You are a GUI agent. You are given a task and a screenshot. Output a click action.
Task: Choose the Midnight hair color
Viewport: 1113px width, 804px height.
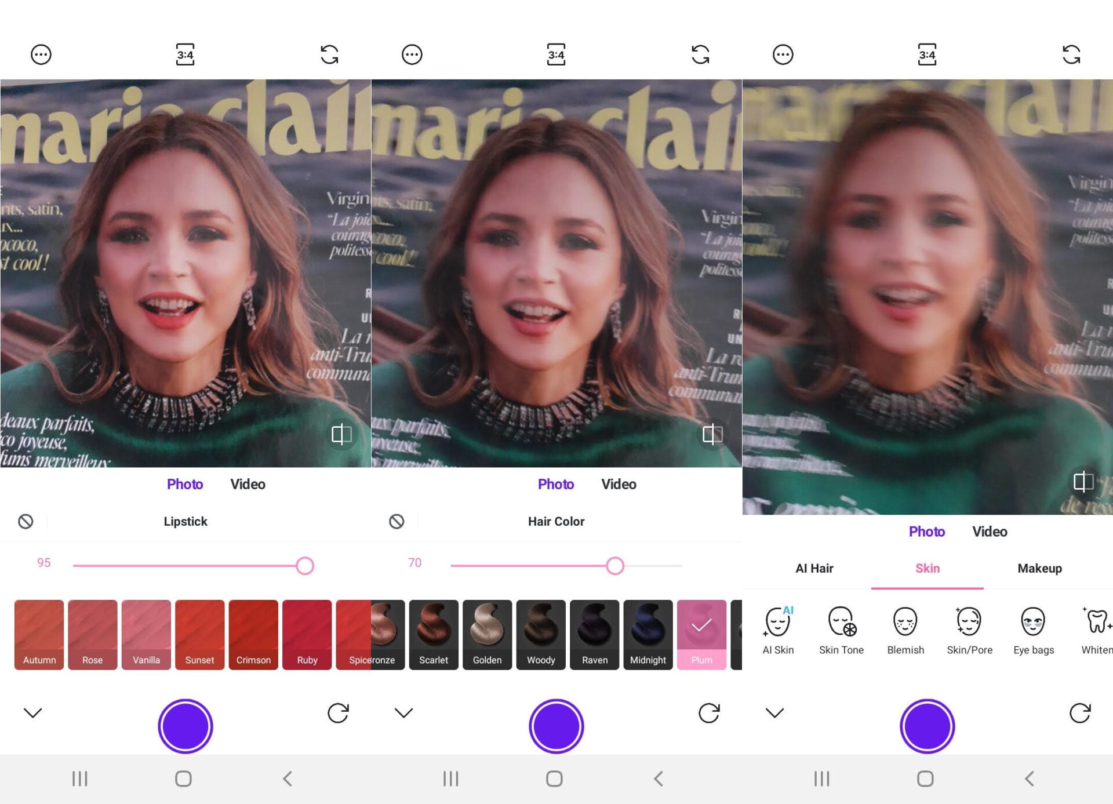648,635
